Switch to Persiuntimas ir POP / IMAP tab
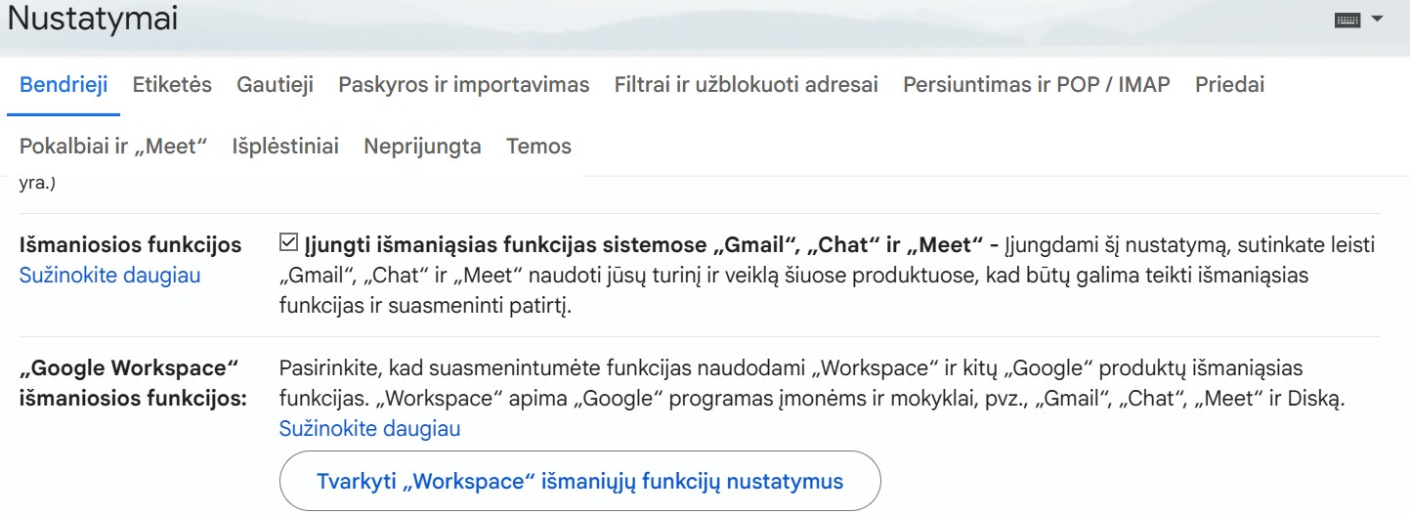 (1036, 85)
